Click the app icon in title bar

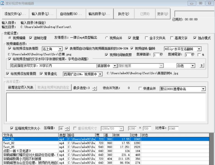tap(2, 3)
